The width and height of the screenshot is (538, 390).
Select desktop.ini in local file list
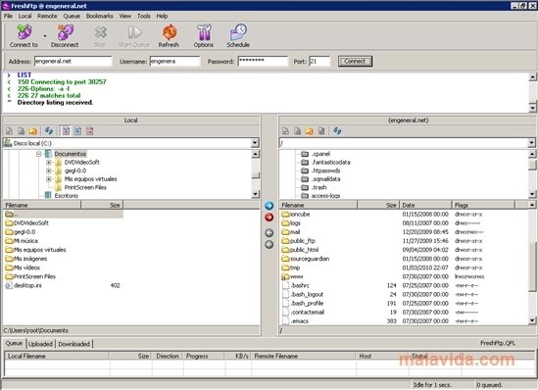tap(27, 285)
